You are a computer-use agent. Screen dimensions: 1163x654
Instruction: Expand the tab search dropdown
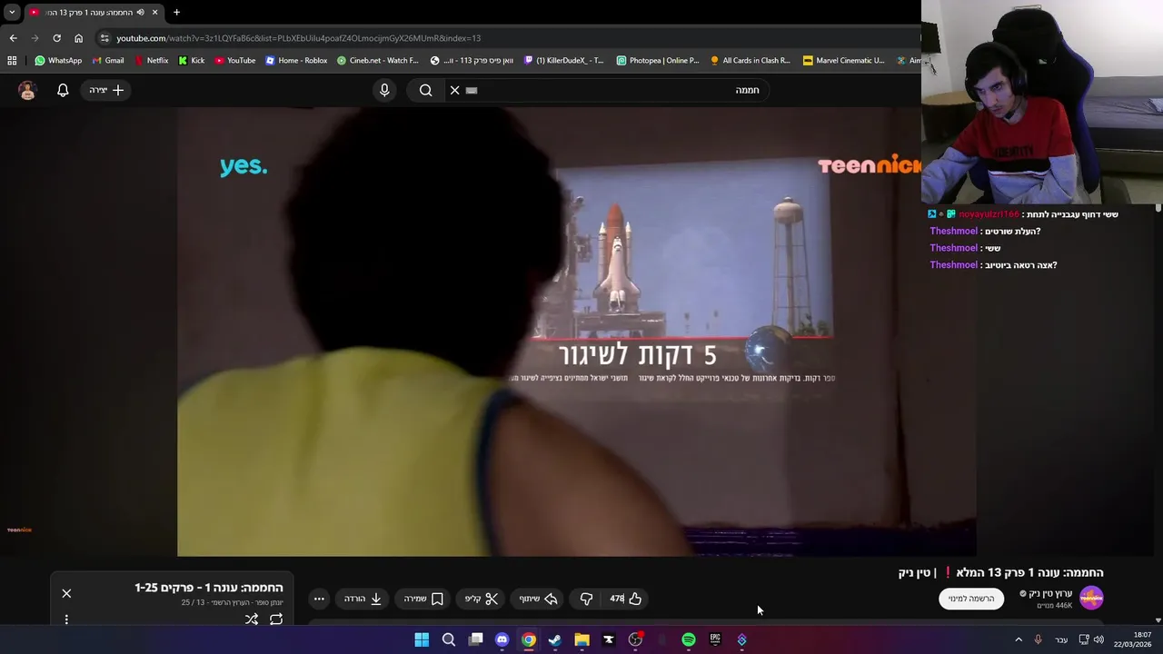click(12, 12)
